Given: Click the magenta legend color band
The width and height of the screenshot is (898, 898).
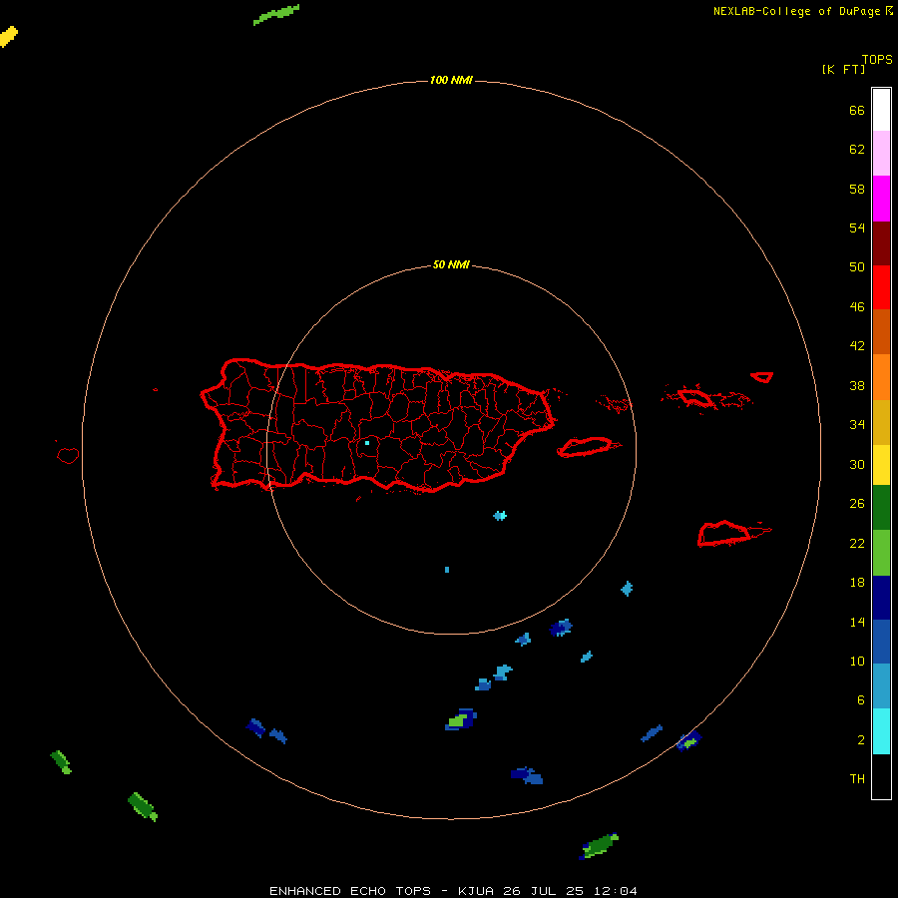Looking at the screenshot, I should point(881,199).
